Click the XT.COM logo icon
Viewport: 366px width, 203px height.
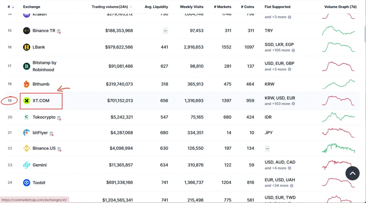26,100
